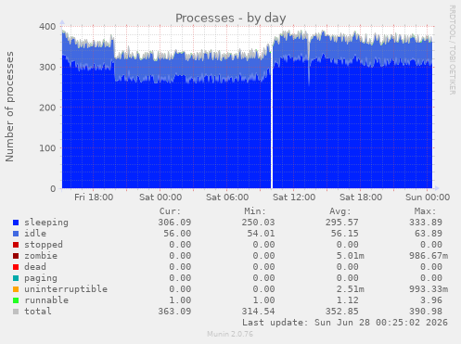Select the 'runnable' legend label
The width and height of the screenshot is (461, 344).
pyautogui.click(x=46, y=300)
